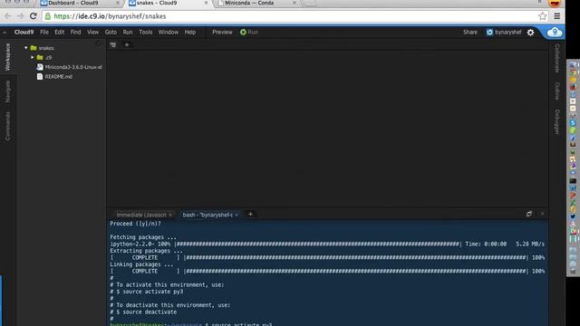Toggle the Outline panel

point(557,91)
